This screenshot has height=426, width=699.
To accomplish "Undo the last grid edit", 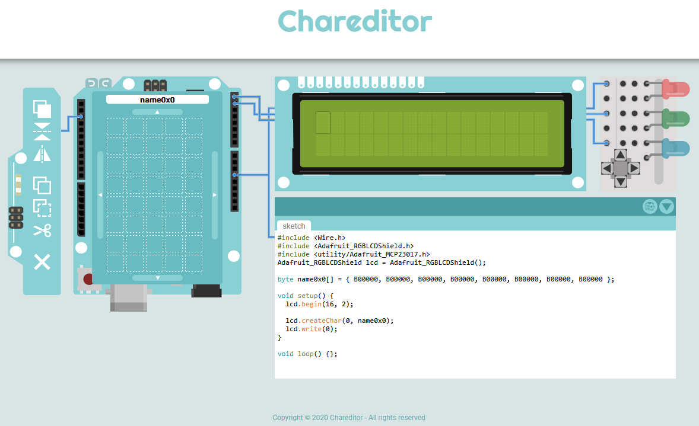I will tap(92, 83).
